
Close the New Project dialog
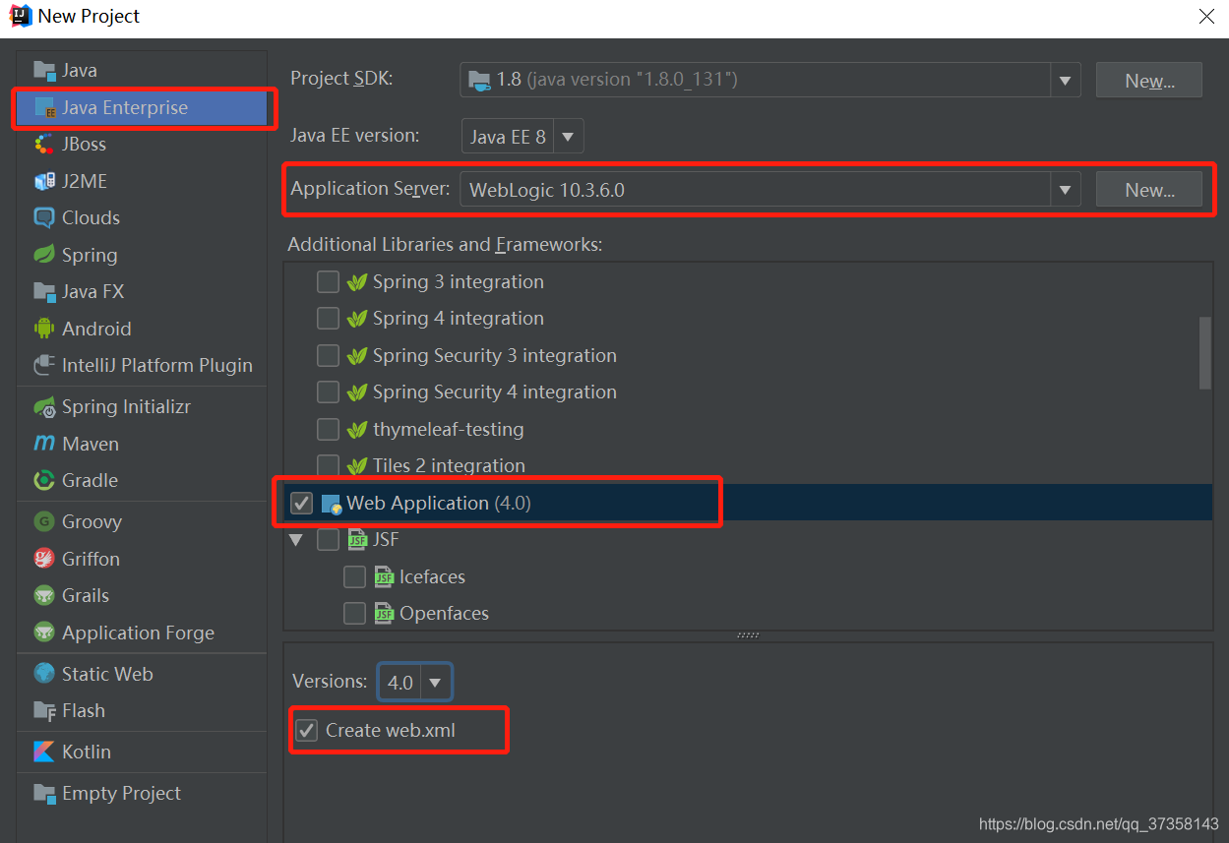[1206, 17]
